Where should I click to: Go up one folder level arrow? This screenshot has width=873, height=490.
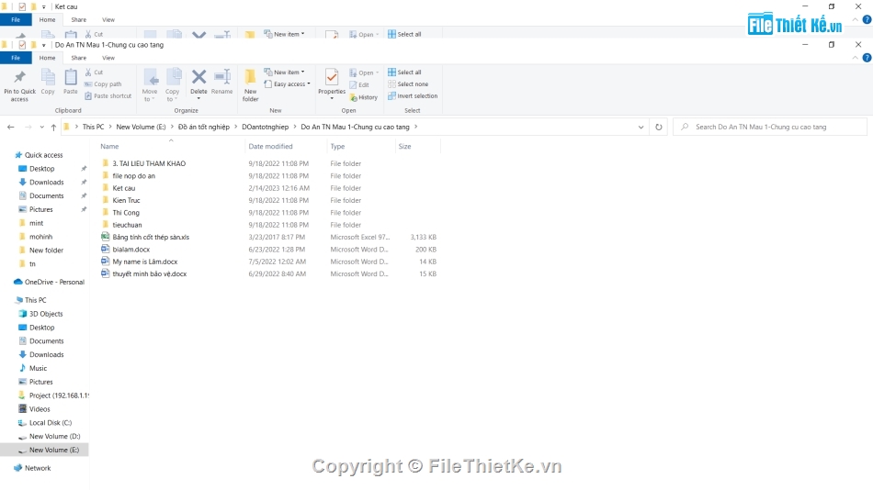(x=53, y=127)
